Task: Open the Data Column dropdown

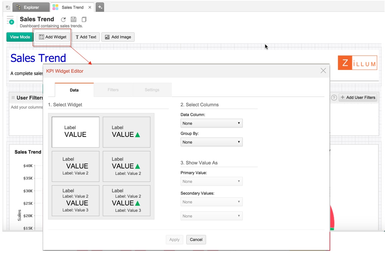Action: [211, 123]
